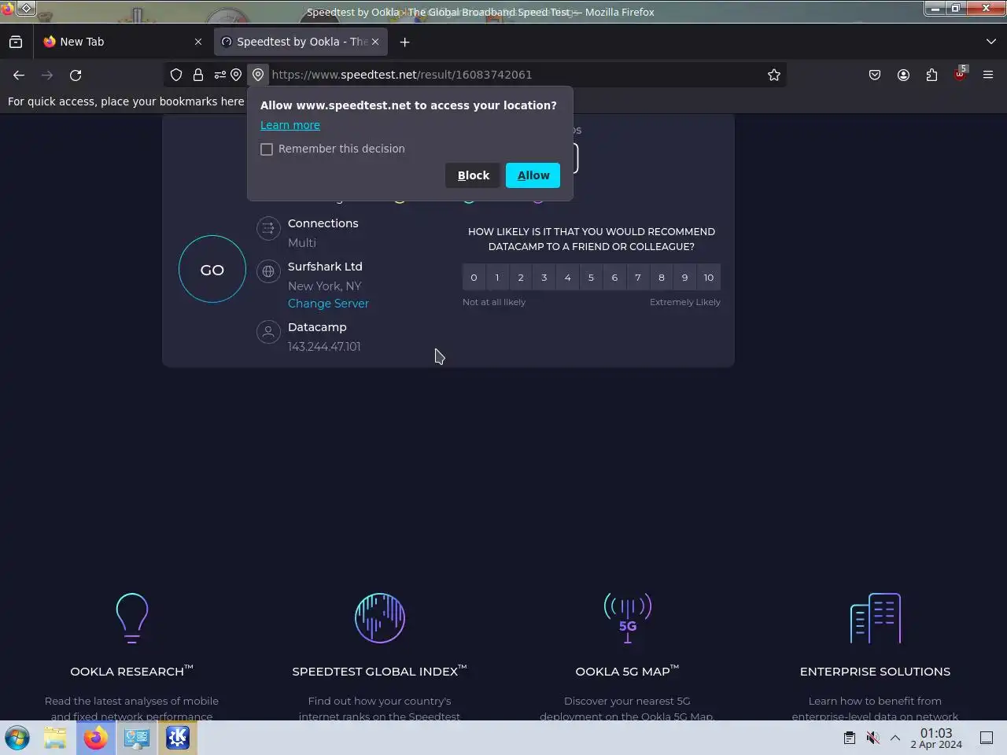
Task: Select rating 5 on the survey
Action: pyautogui.click(x=591, y=278)
